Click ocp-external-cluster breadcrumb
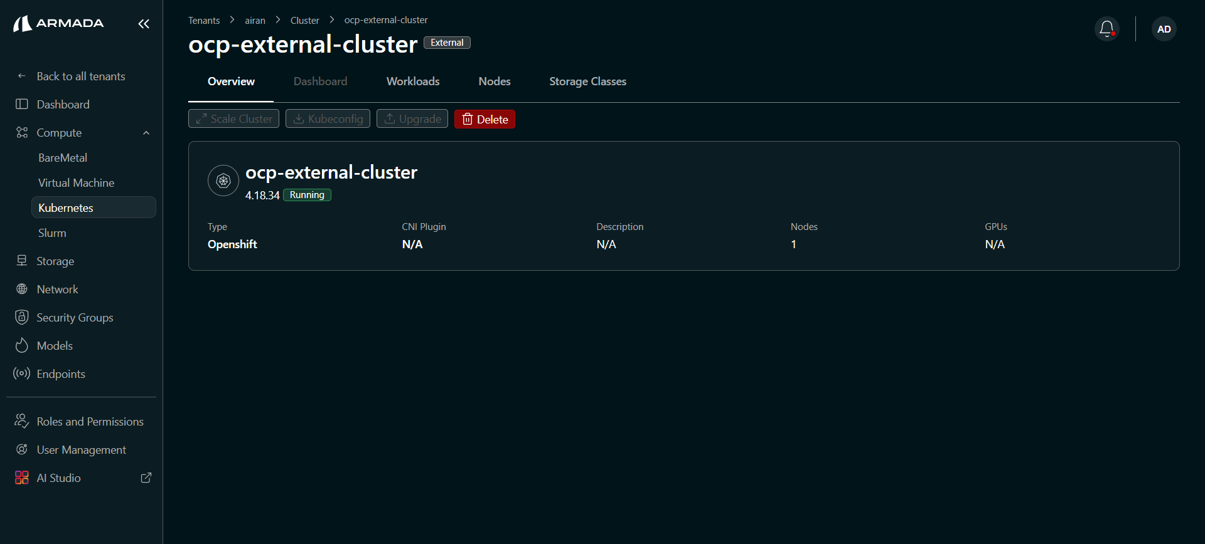 pos(386,20)
